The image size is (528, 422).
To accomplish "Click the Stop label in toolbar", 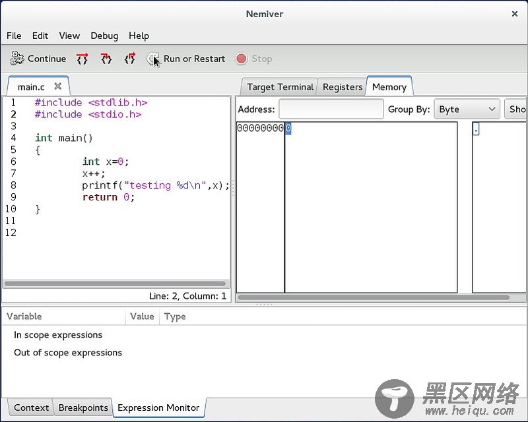I will click(261, 59).
